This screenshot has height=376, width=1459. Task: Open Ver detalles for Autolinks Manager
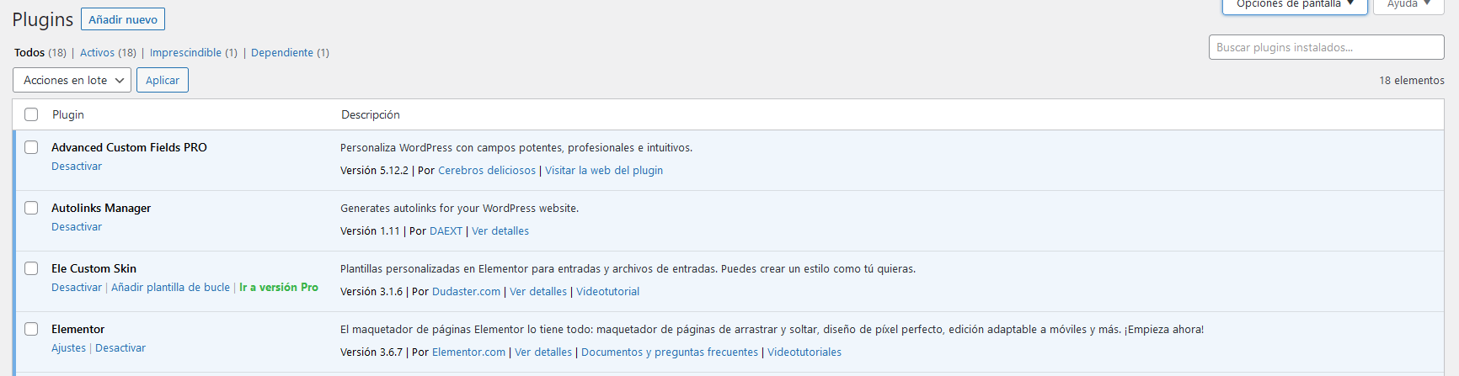500,230
